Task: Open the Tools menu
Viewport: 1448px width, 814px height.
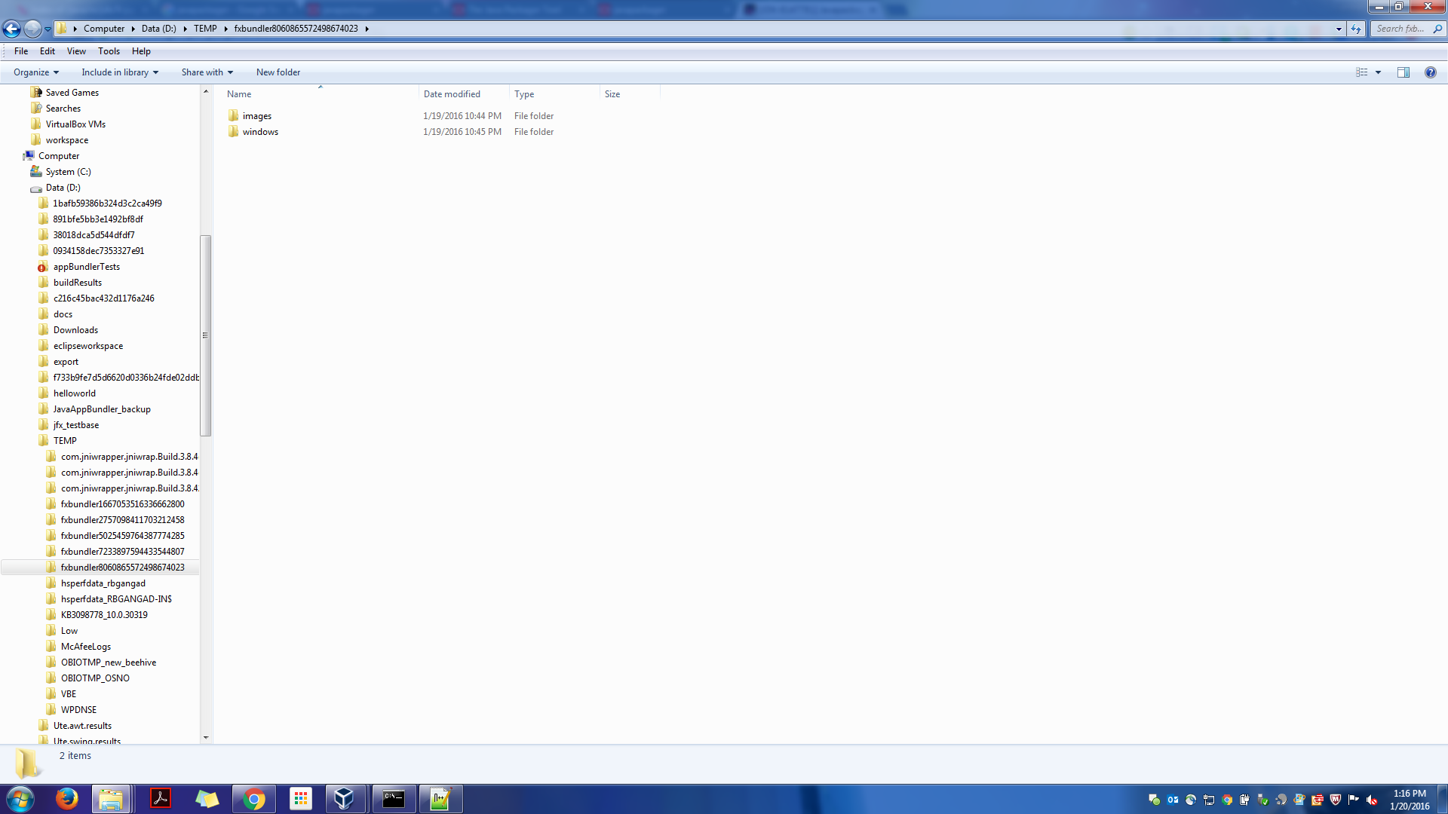Action: click(x=109, y=51)
